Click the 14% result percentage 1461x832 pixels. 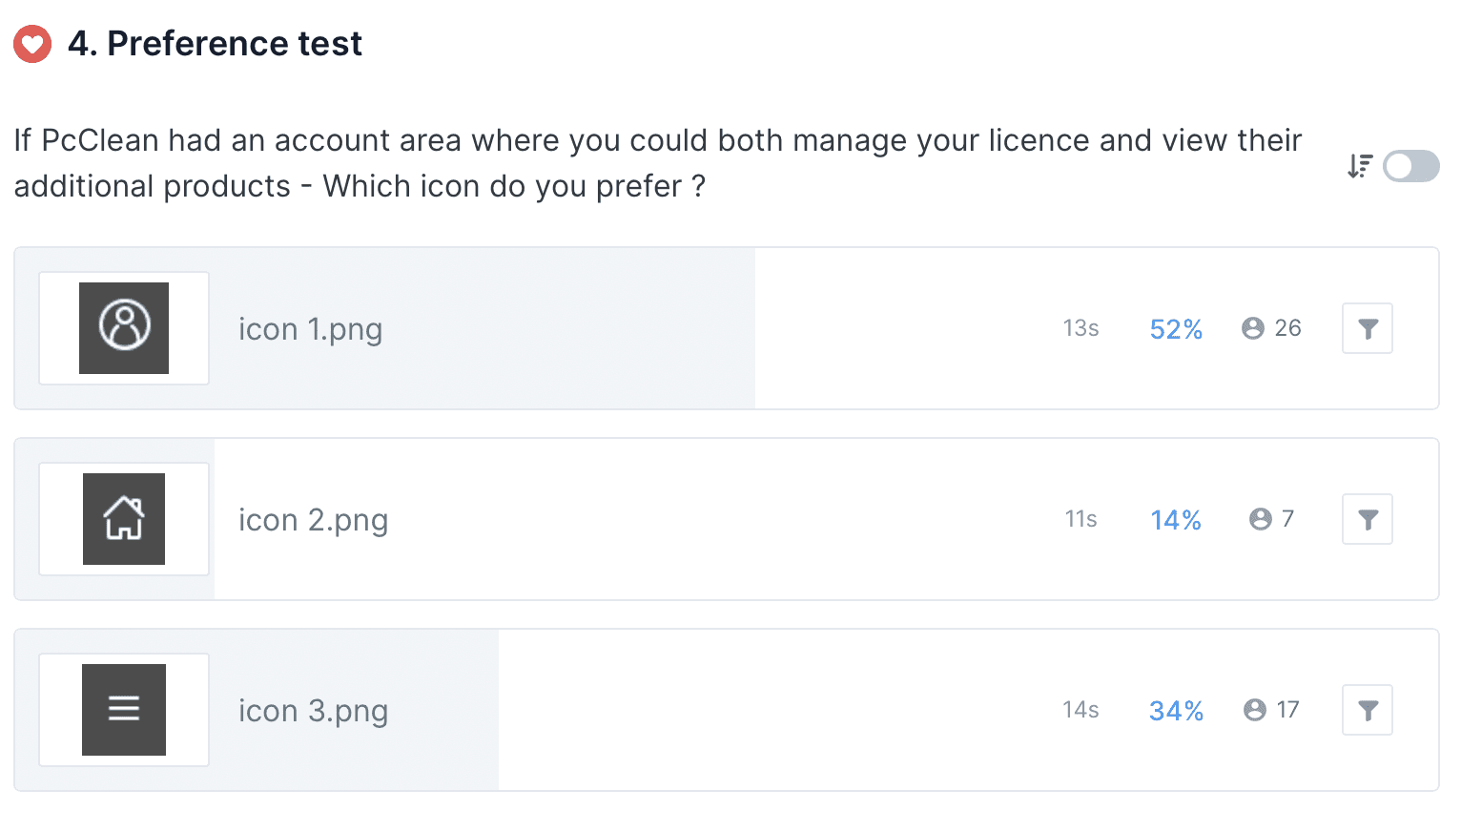pyautogui.click(x=1176, y=520)
